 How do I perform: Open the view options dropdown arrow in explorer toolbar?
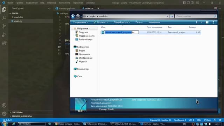coord(201,22)
